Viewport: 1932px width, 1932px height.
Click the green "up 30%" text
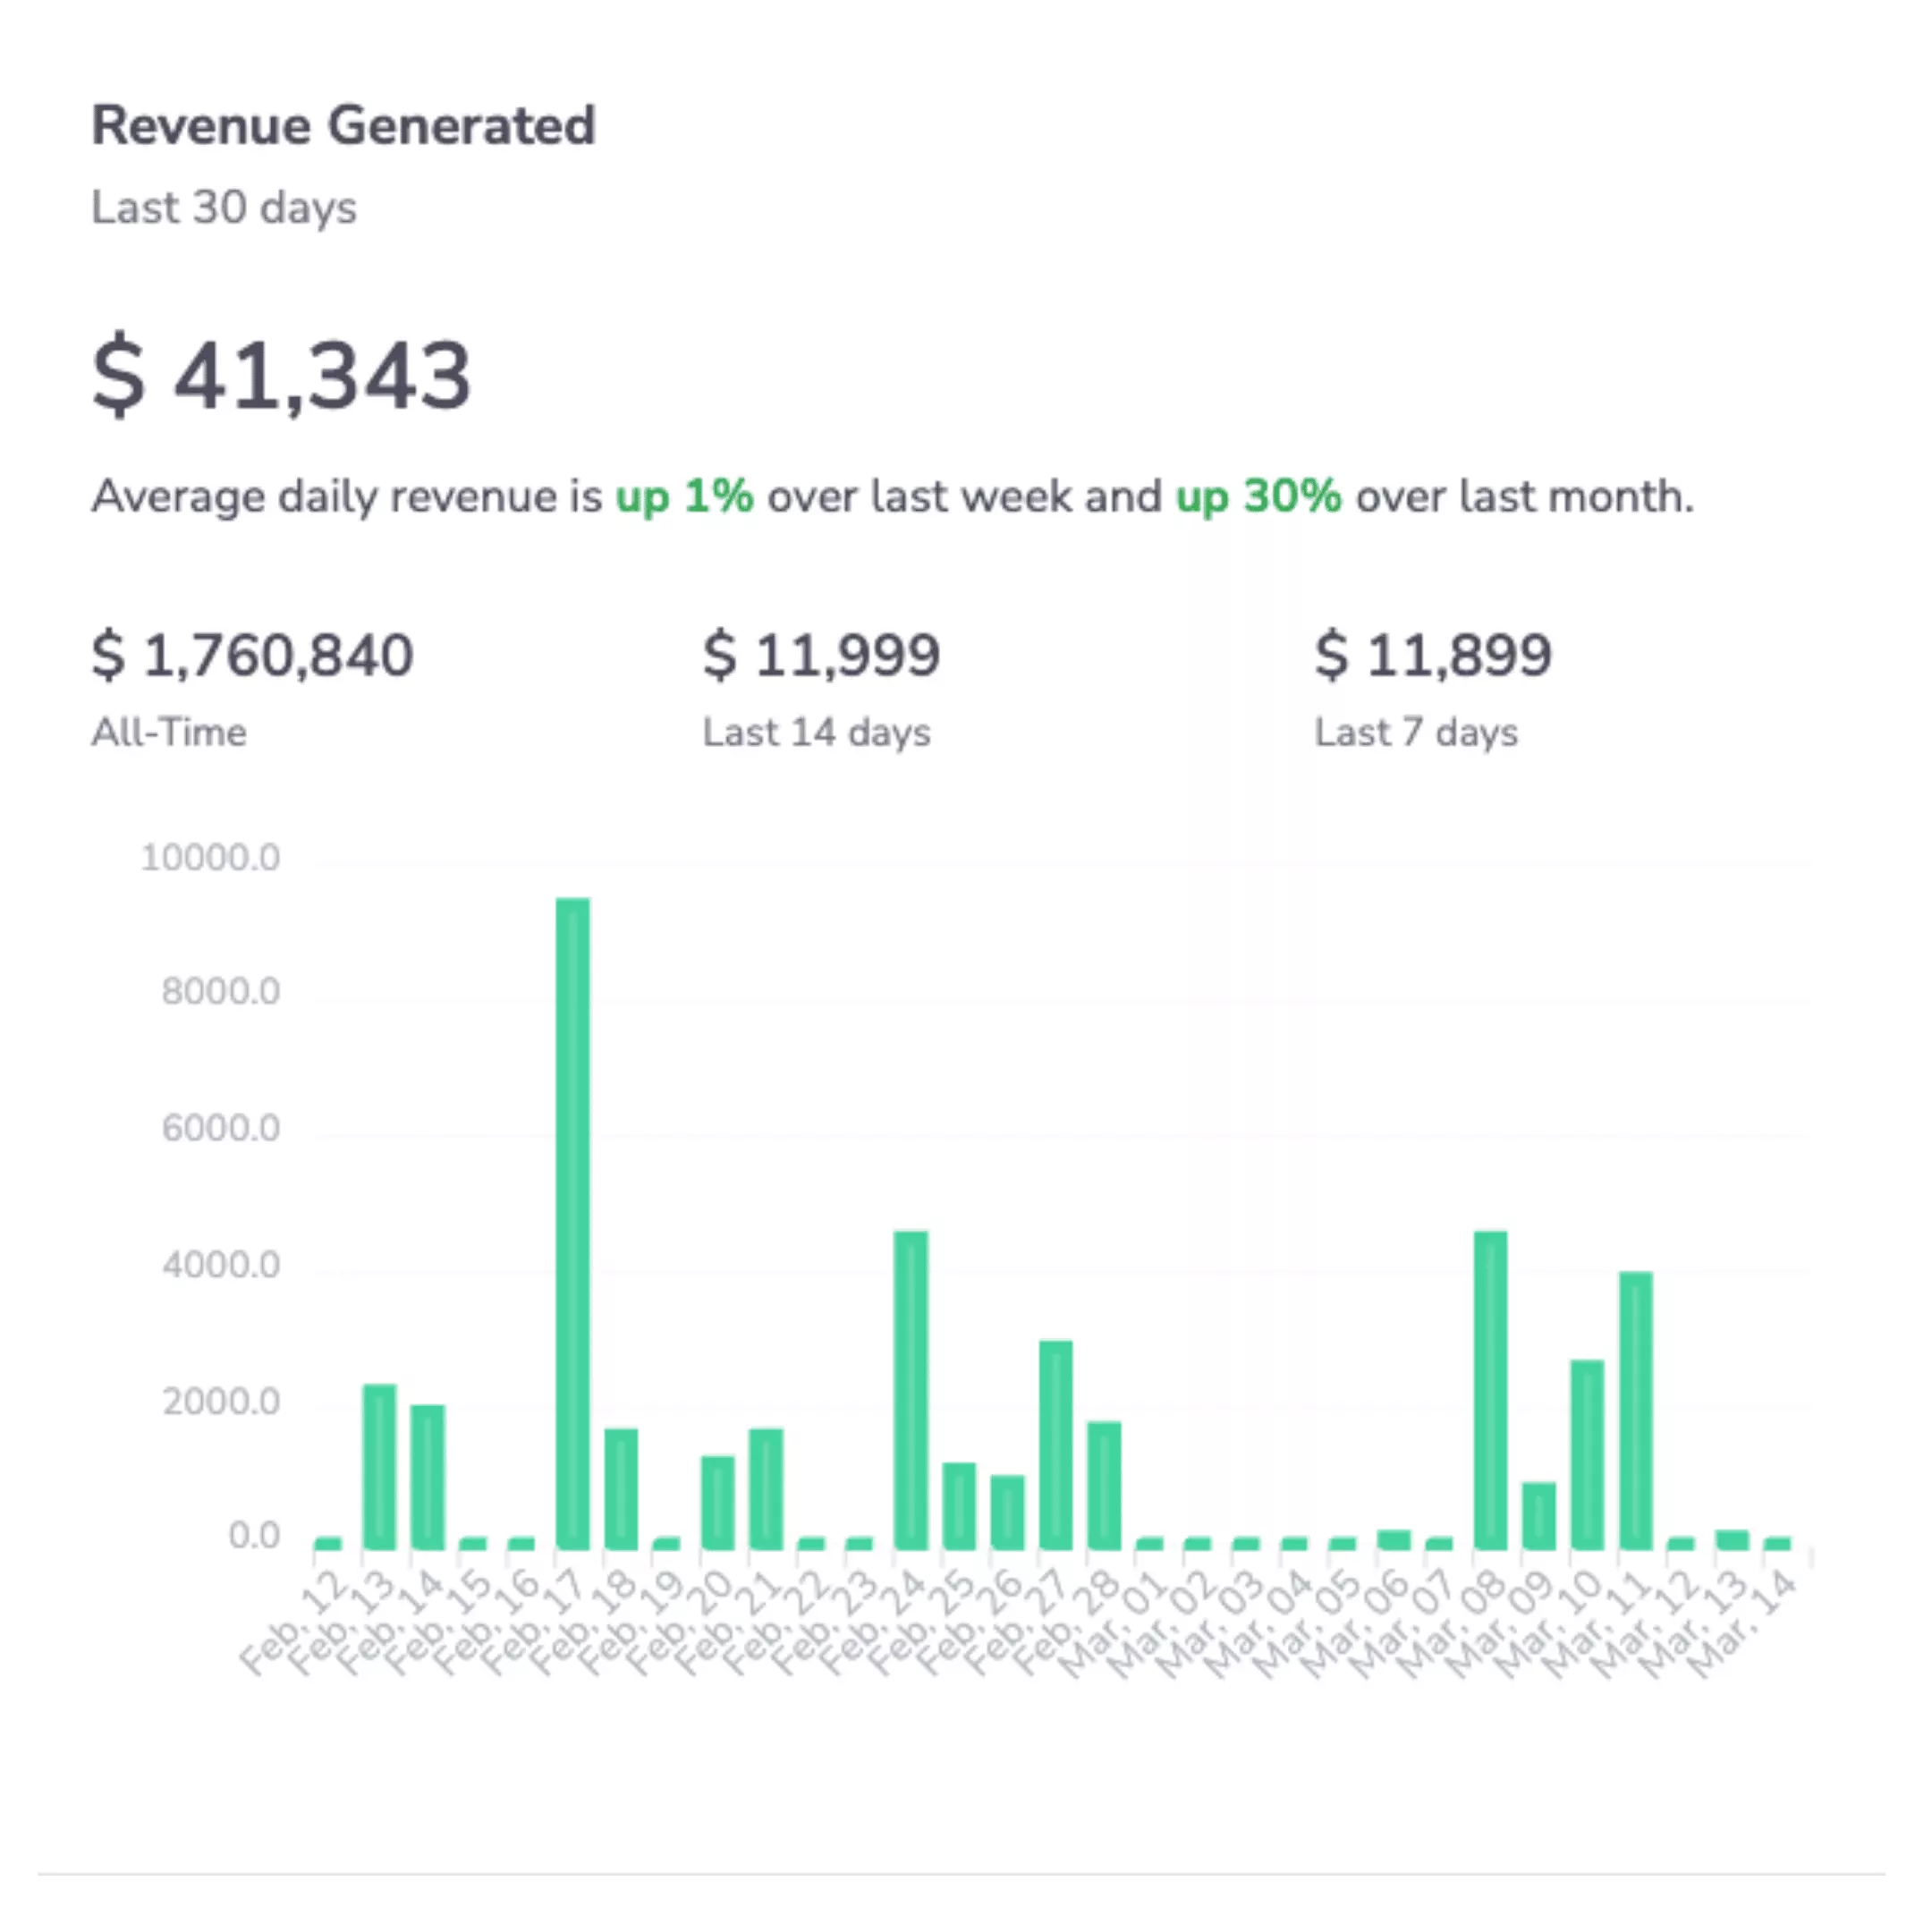[1257, 496]
